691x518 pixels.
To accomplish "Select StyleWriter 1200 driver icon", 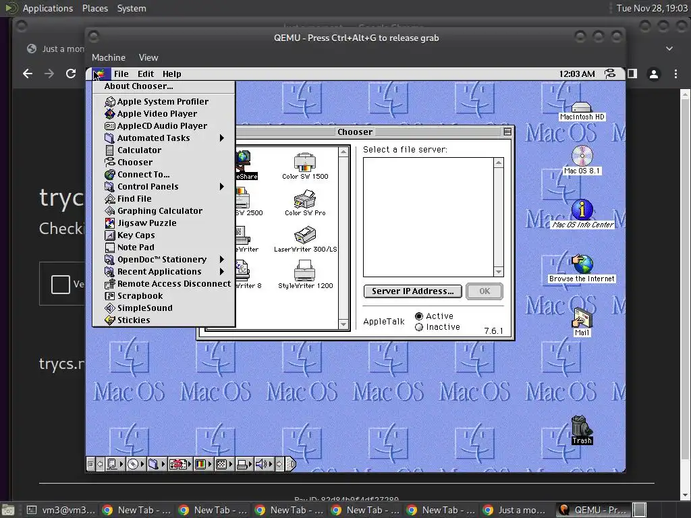I will (x=305, y=275).
